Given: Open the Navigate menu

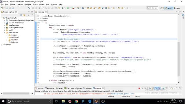Looking at the screenshot, I should [x=28, y=5].
